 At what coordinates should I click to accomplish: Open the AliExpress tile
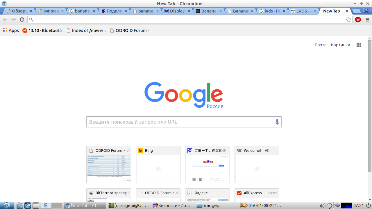pos(257,195)
